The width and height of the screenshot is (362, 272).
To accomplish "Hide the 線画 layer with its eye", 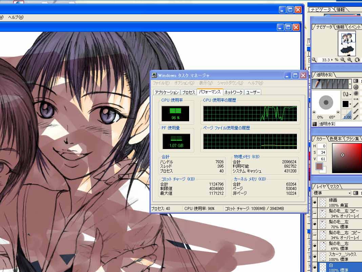I will click(315, 202).
